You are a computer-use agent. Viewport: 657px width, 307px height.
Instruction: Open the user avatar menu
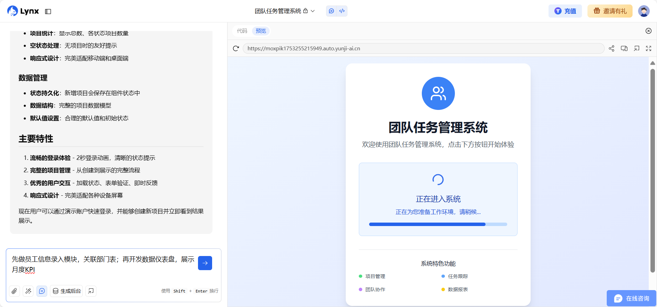click(x=644, y=11)
